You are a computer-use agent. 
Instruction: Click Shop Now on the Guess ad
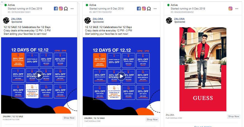pos(234,116)
